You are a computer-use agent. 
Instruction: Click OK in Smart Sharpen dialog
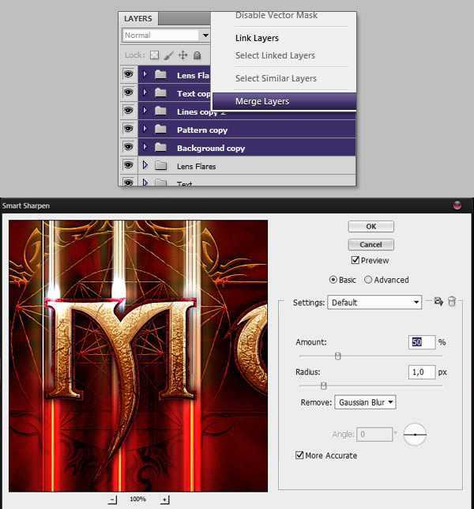(x=371, y=226)
